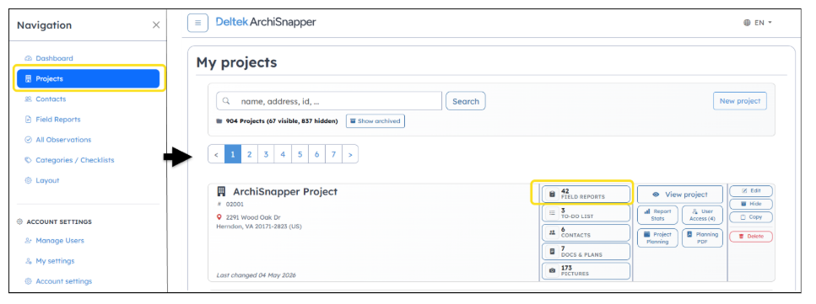Open My settings link
This screenshot has width=816, height=304.
pyautogui.click(x=50, y=261)
